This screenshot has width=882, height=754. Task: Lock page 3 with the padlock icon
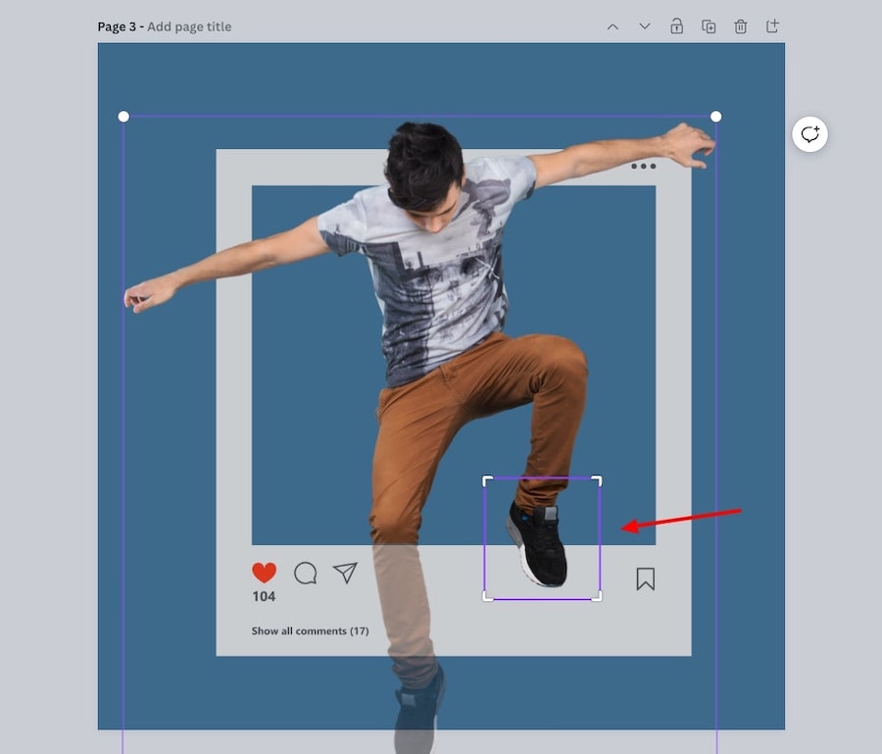676,25
